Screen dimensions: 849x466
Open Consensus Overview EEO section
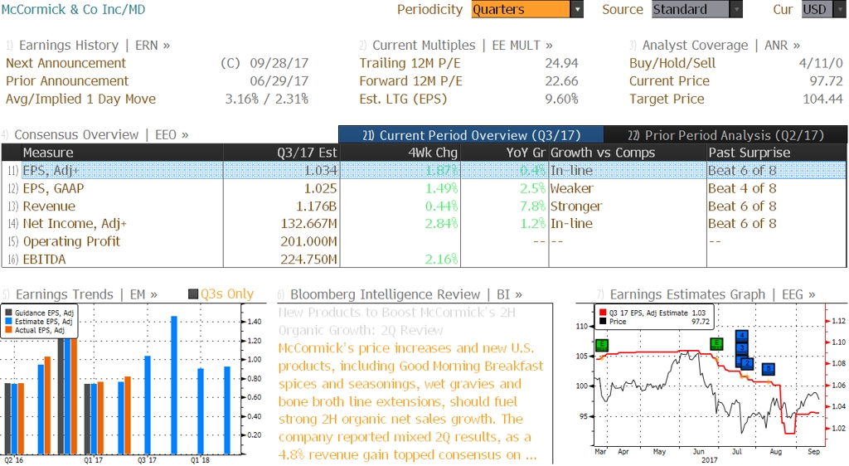(95, 134)
